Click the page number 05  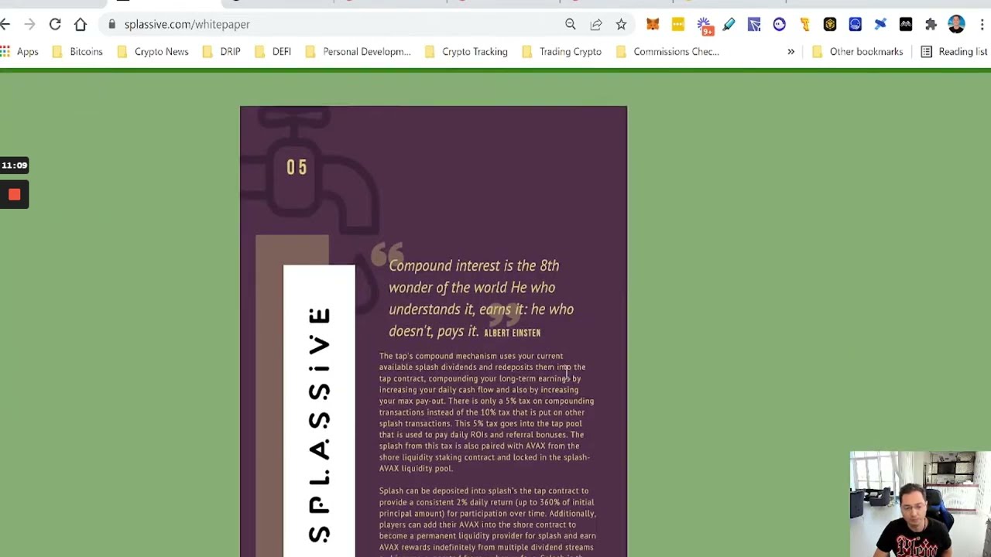click(297, 167)
